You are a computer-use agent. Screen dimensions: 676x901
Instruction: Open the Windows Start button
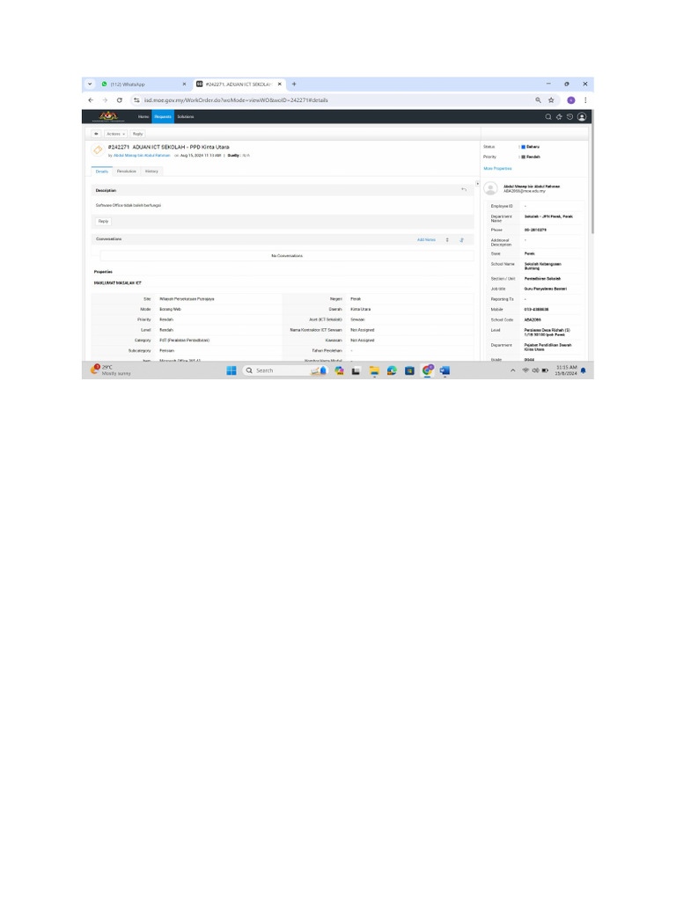click(231, 370)
